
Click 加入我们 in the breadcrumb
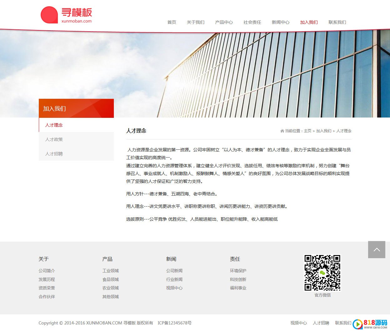pyautogui.click(x=324, y=131)
